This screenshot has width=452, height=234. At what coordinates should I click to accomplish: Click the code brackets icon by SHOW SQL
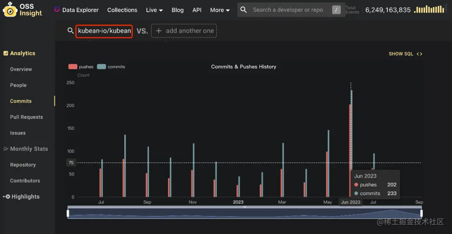tap(419, 54)
